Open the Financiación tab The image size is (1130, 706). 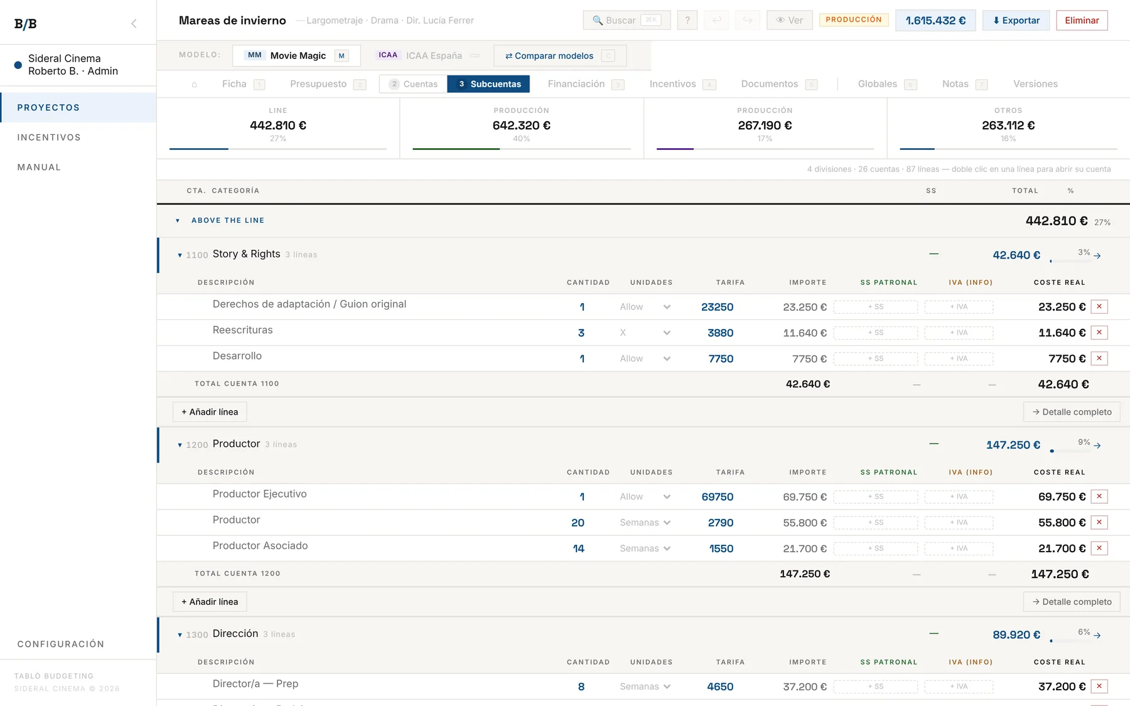coord(586,84)
